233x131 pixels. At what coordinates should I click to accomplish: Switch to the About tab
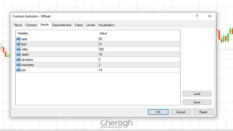[18, 25]
